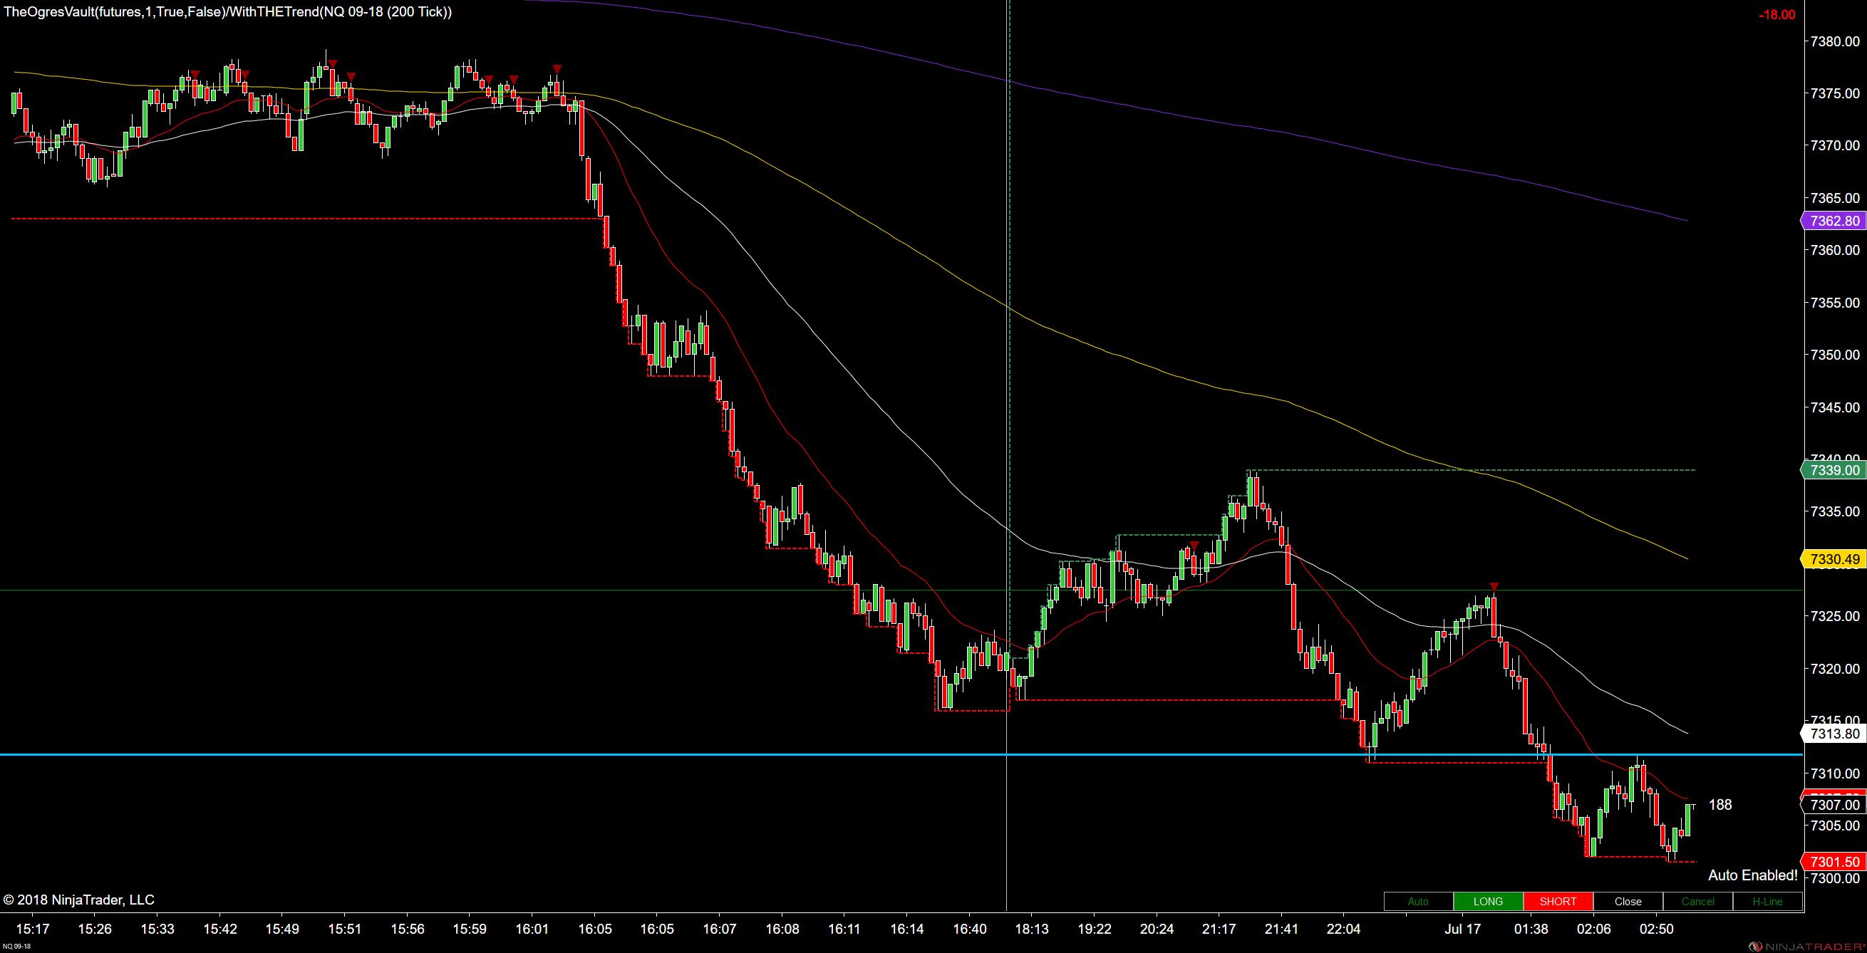Click the Auto trading button
The width and height of the screenshot is (1867, 953).
pyautogui.click(x=1417, y=902)
